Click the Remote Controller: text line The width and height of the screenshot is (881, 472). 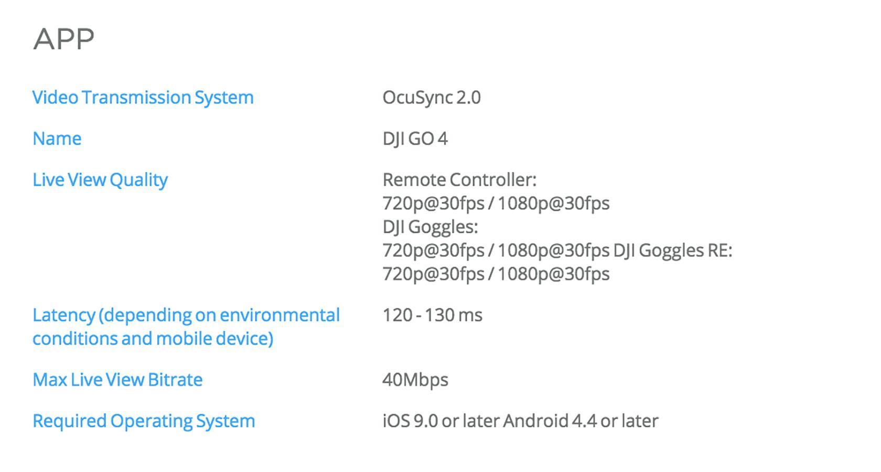(459, 180)
